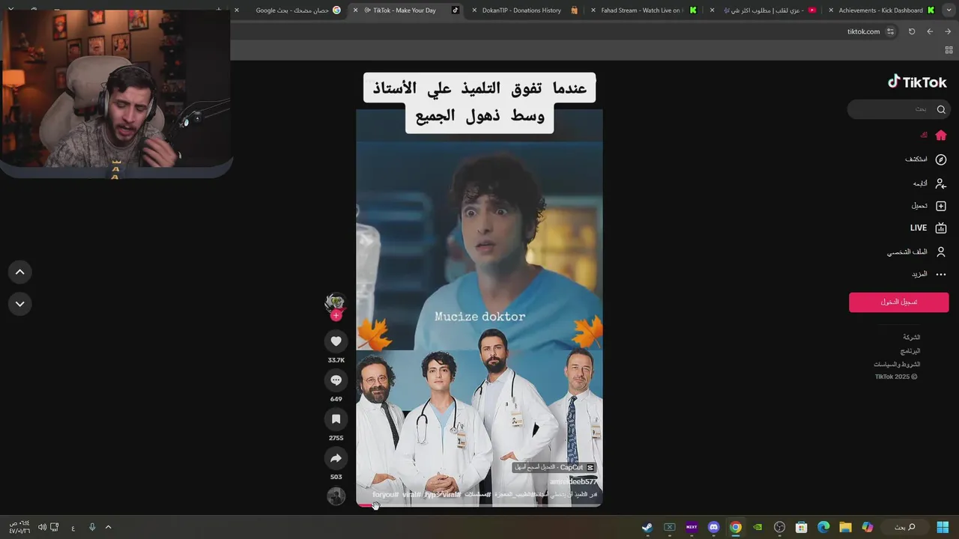This screenshot has width=959, height=539.
Task: Expand hidden system tray icons chevron
Action: tap(108, 527)
